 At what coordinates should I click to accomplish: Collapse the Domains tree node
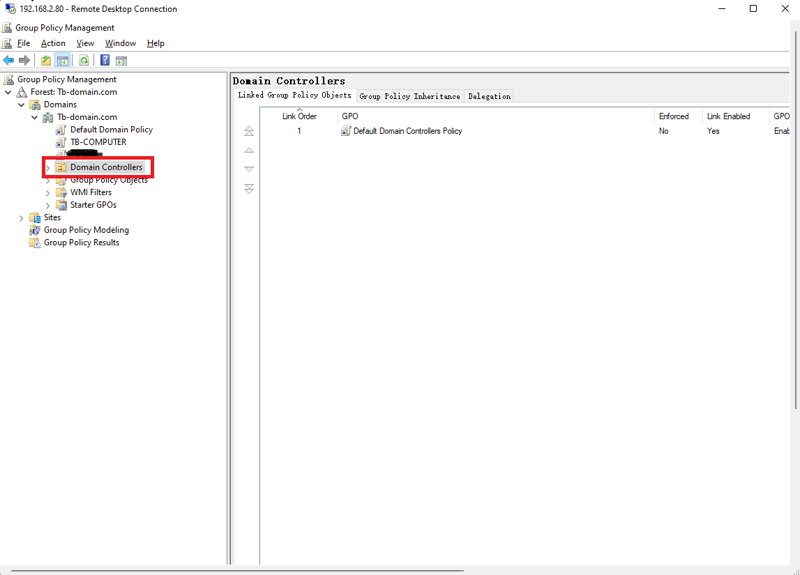pyautogui.click(x=22, y=105)
